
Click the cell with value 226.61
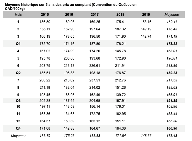click(x=95, y=65)
